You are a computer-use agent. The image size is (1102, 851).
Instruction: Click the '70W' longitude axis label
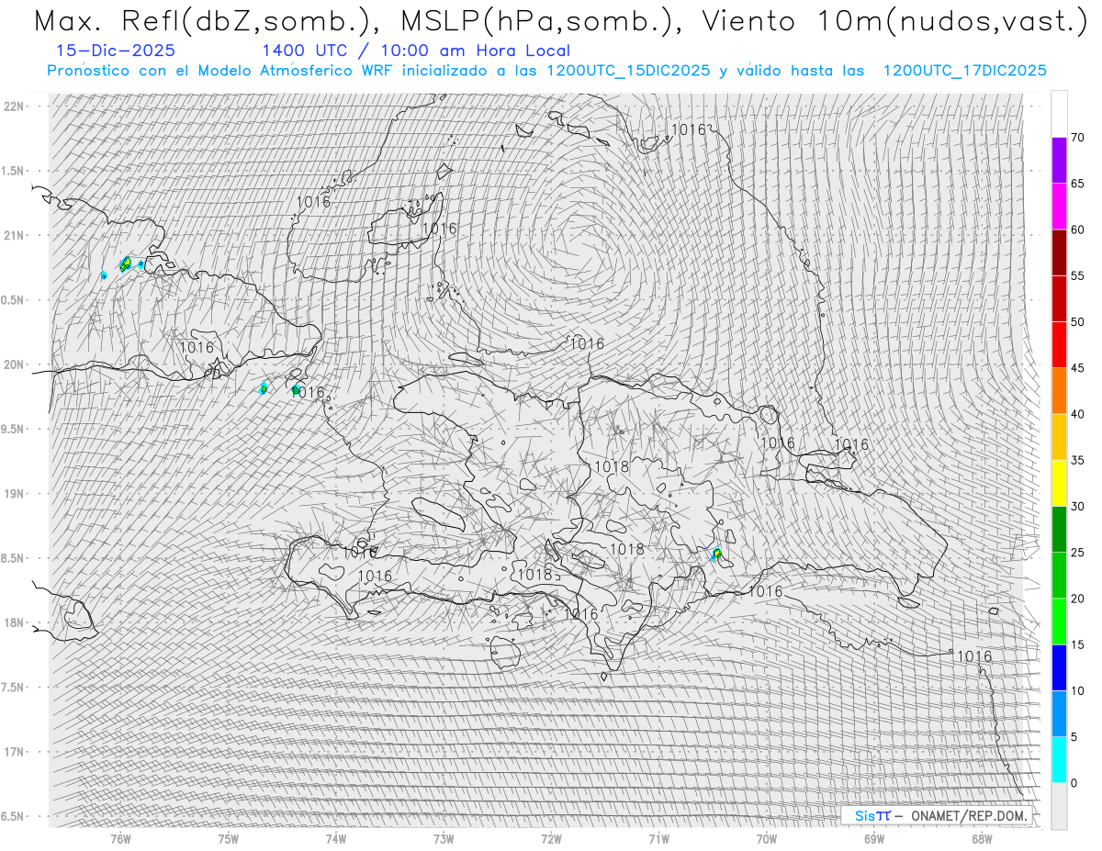tap(767, 838)
